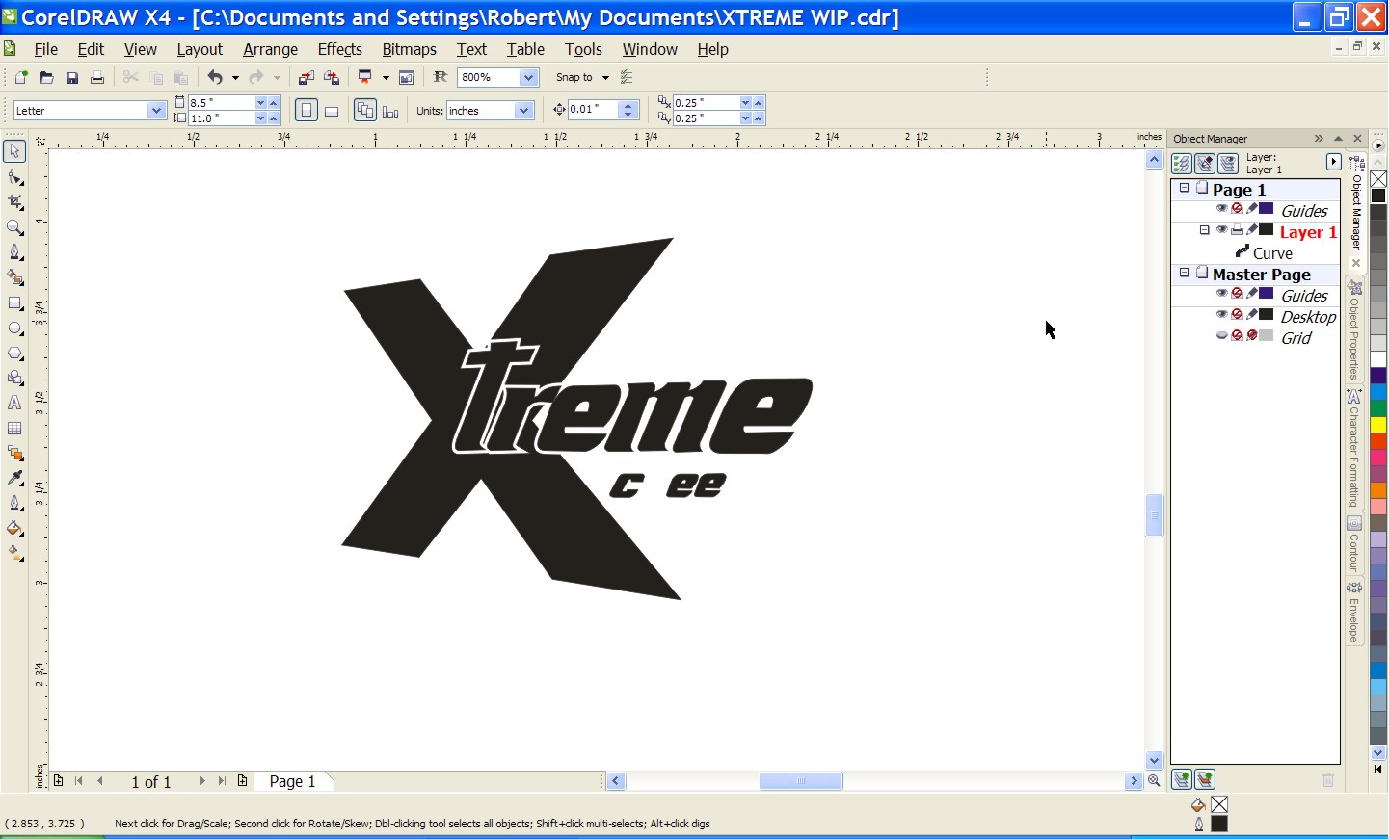
Task: Select the Text tool
Action: [x=14, y=403]
